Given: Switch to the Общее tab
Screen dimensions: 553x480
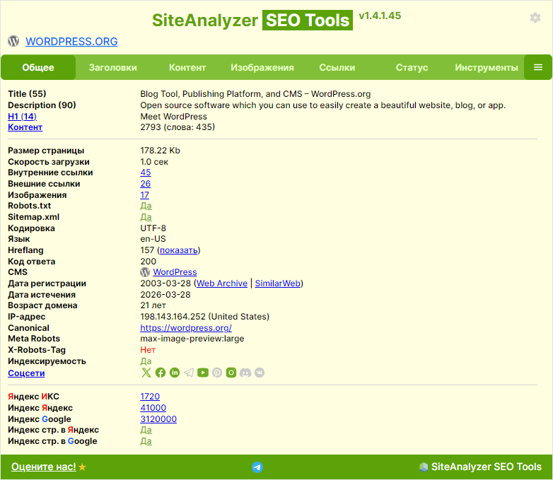Looking at the screenshot, I should [38, 67].
